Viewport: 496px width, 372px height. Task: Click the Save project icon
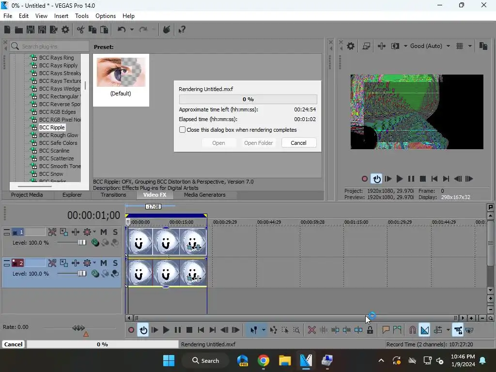pyautogui.click(x=31, y=30)
